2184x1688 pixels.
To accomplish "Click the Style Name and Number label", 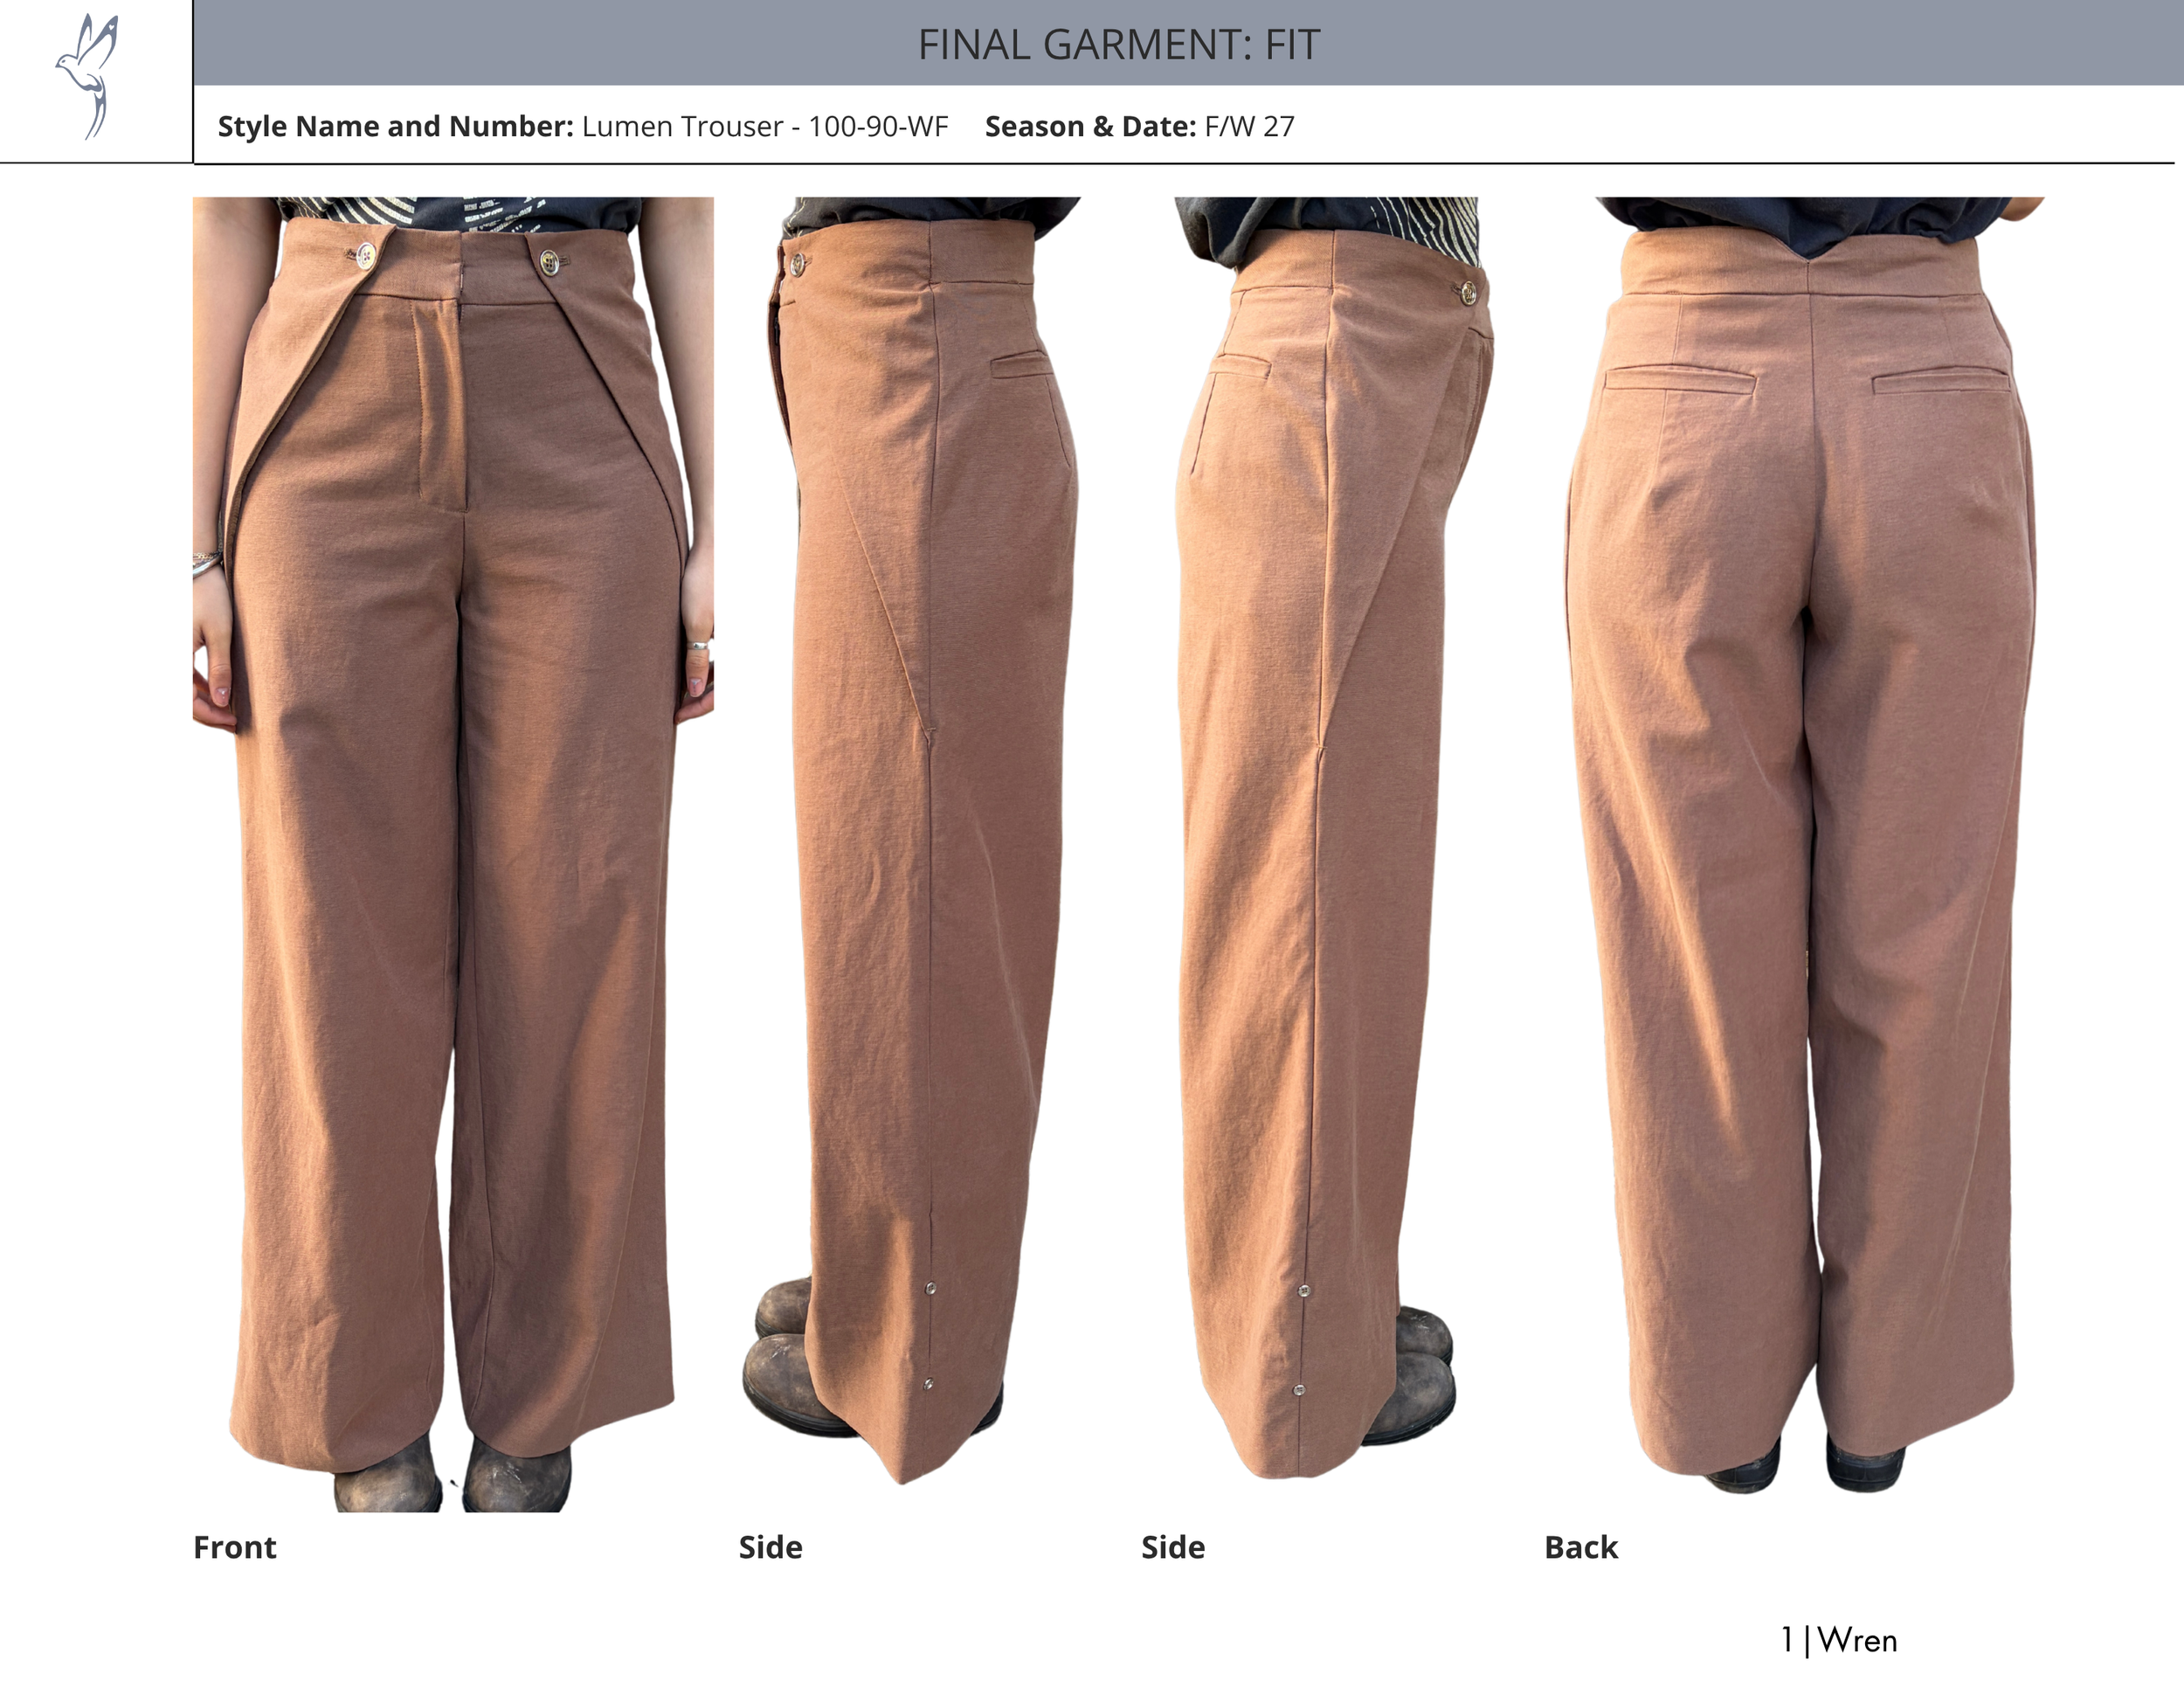I will tap(395, 127).
